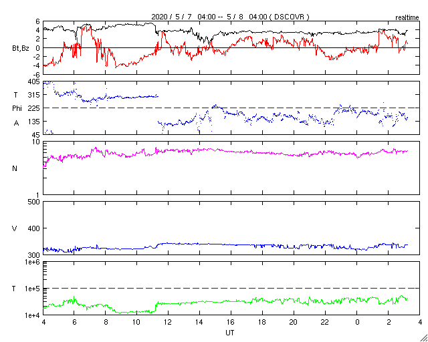This screenshot has height=342, width=428.
Task: Click the "500" tick on V axis
Action: click(34, 202)
